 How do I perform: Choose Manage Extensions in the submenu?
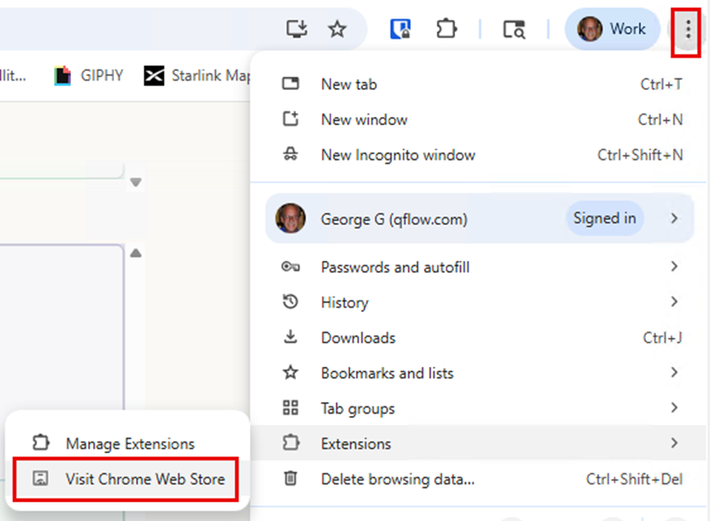(x=129, y=443)
